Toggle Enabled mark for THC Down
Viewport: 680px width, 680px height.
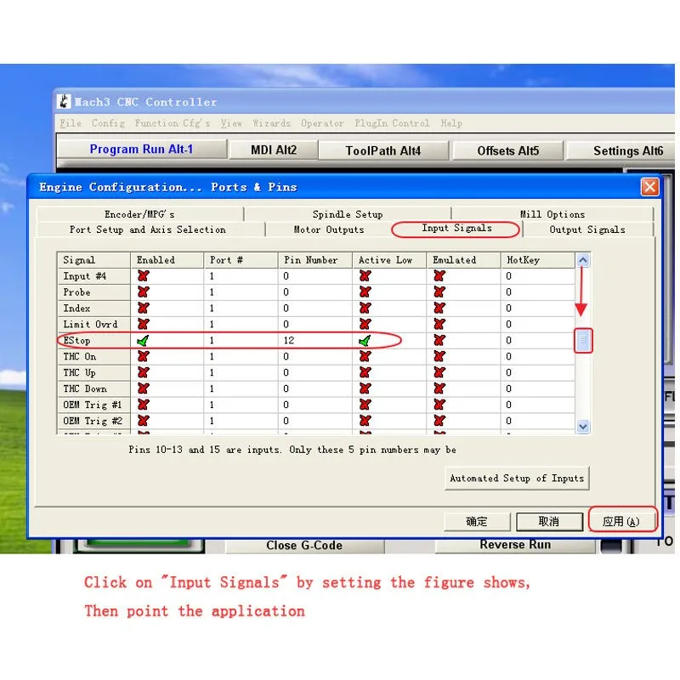tap(143, 388)
